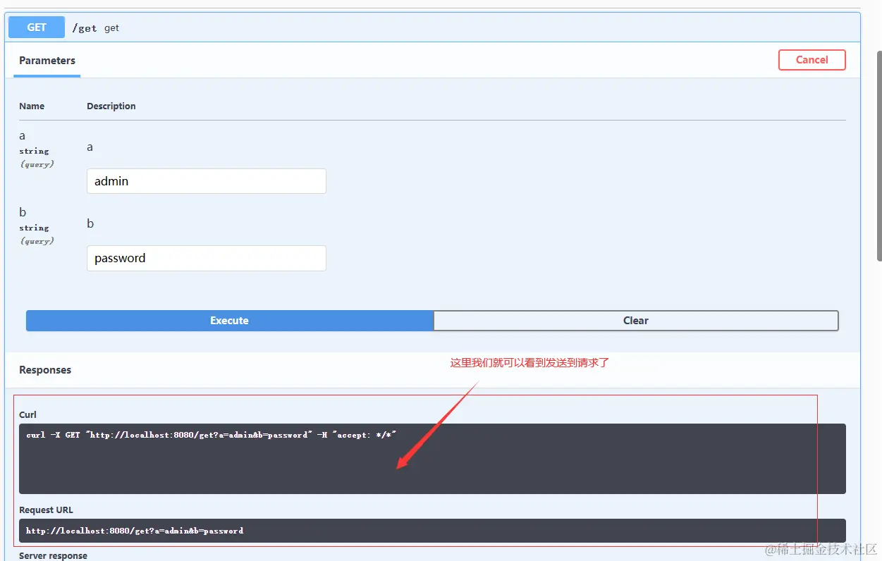Click the input field containing admin
The height and width of the screenshot is (561, 882).
point(207,181)
